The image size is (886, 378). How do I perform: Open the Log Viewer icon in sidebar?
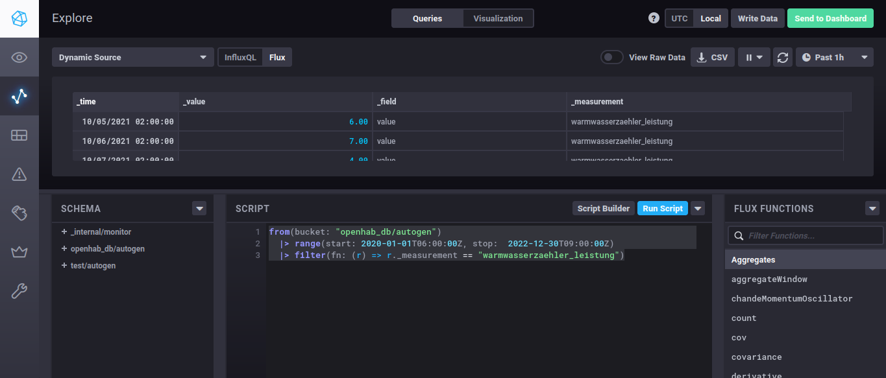pyautogui.click(x=19, y=213)
